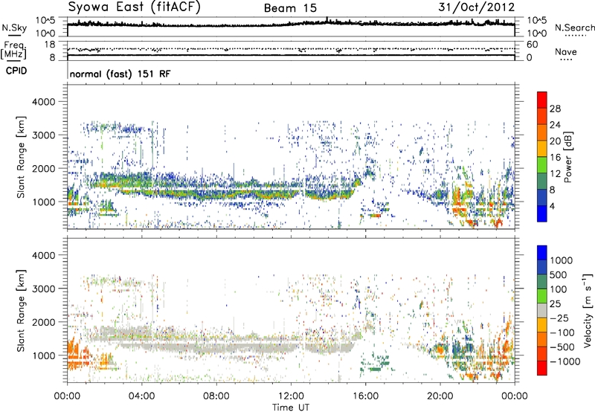Click the gray segment of velocity colorbar
This screenshot has height=412, width=595.
[x=542, y=311]
